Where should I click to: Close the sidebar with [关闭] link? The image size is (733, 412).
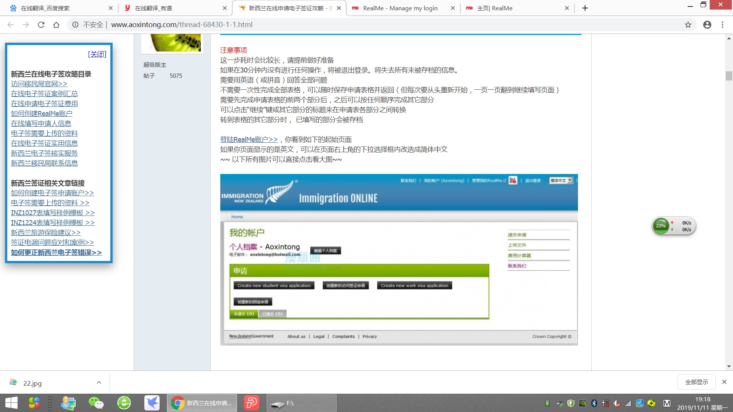coord(97,54)
